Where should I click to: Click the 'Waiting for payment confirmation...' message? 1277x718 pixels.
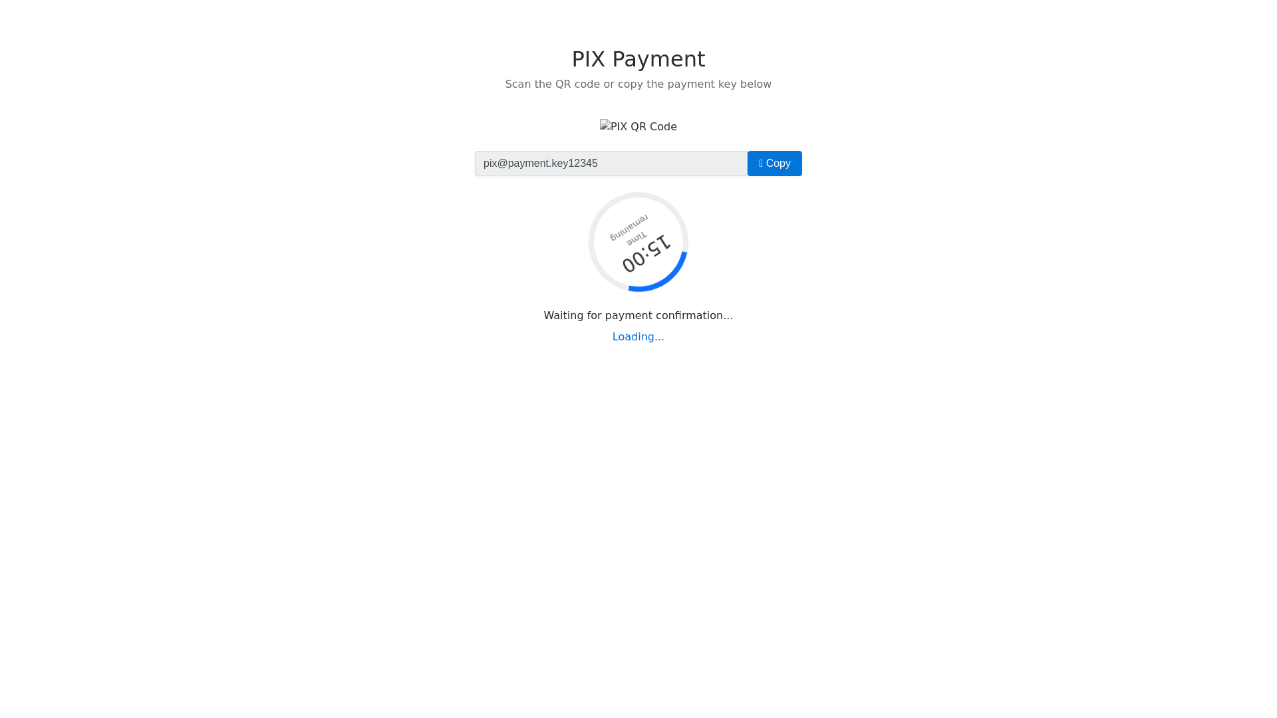click(638, 316)
